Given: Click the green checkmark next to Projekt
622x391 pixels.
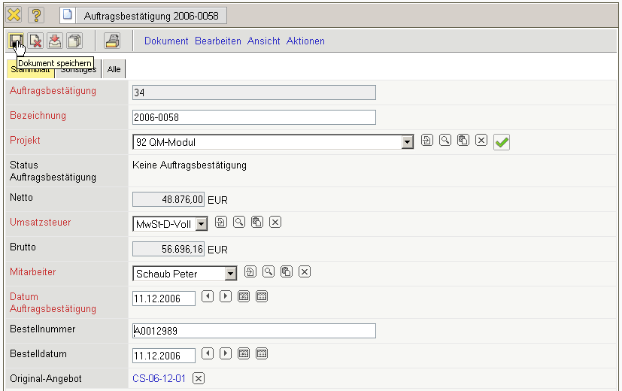Looking at the screenshot, I should tap(502, 141).
